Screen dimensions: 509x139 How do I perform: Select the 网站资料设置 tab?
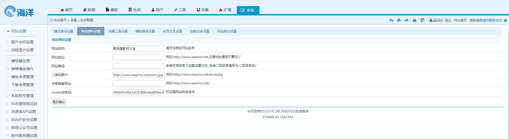click(x=91, y=31)
